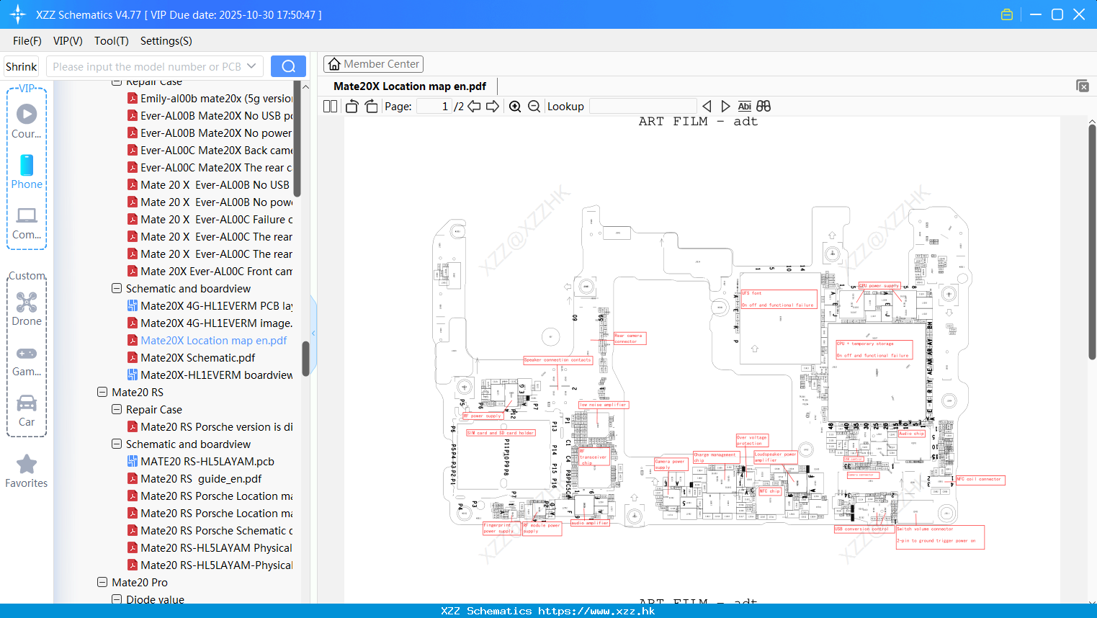Collapse the Mate20 RS tree node

click(102, 392)
